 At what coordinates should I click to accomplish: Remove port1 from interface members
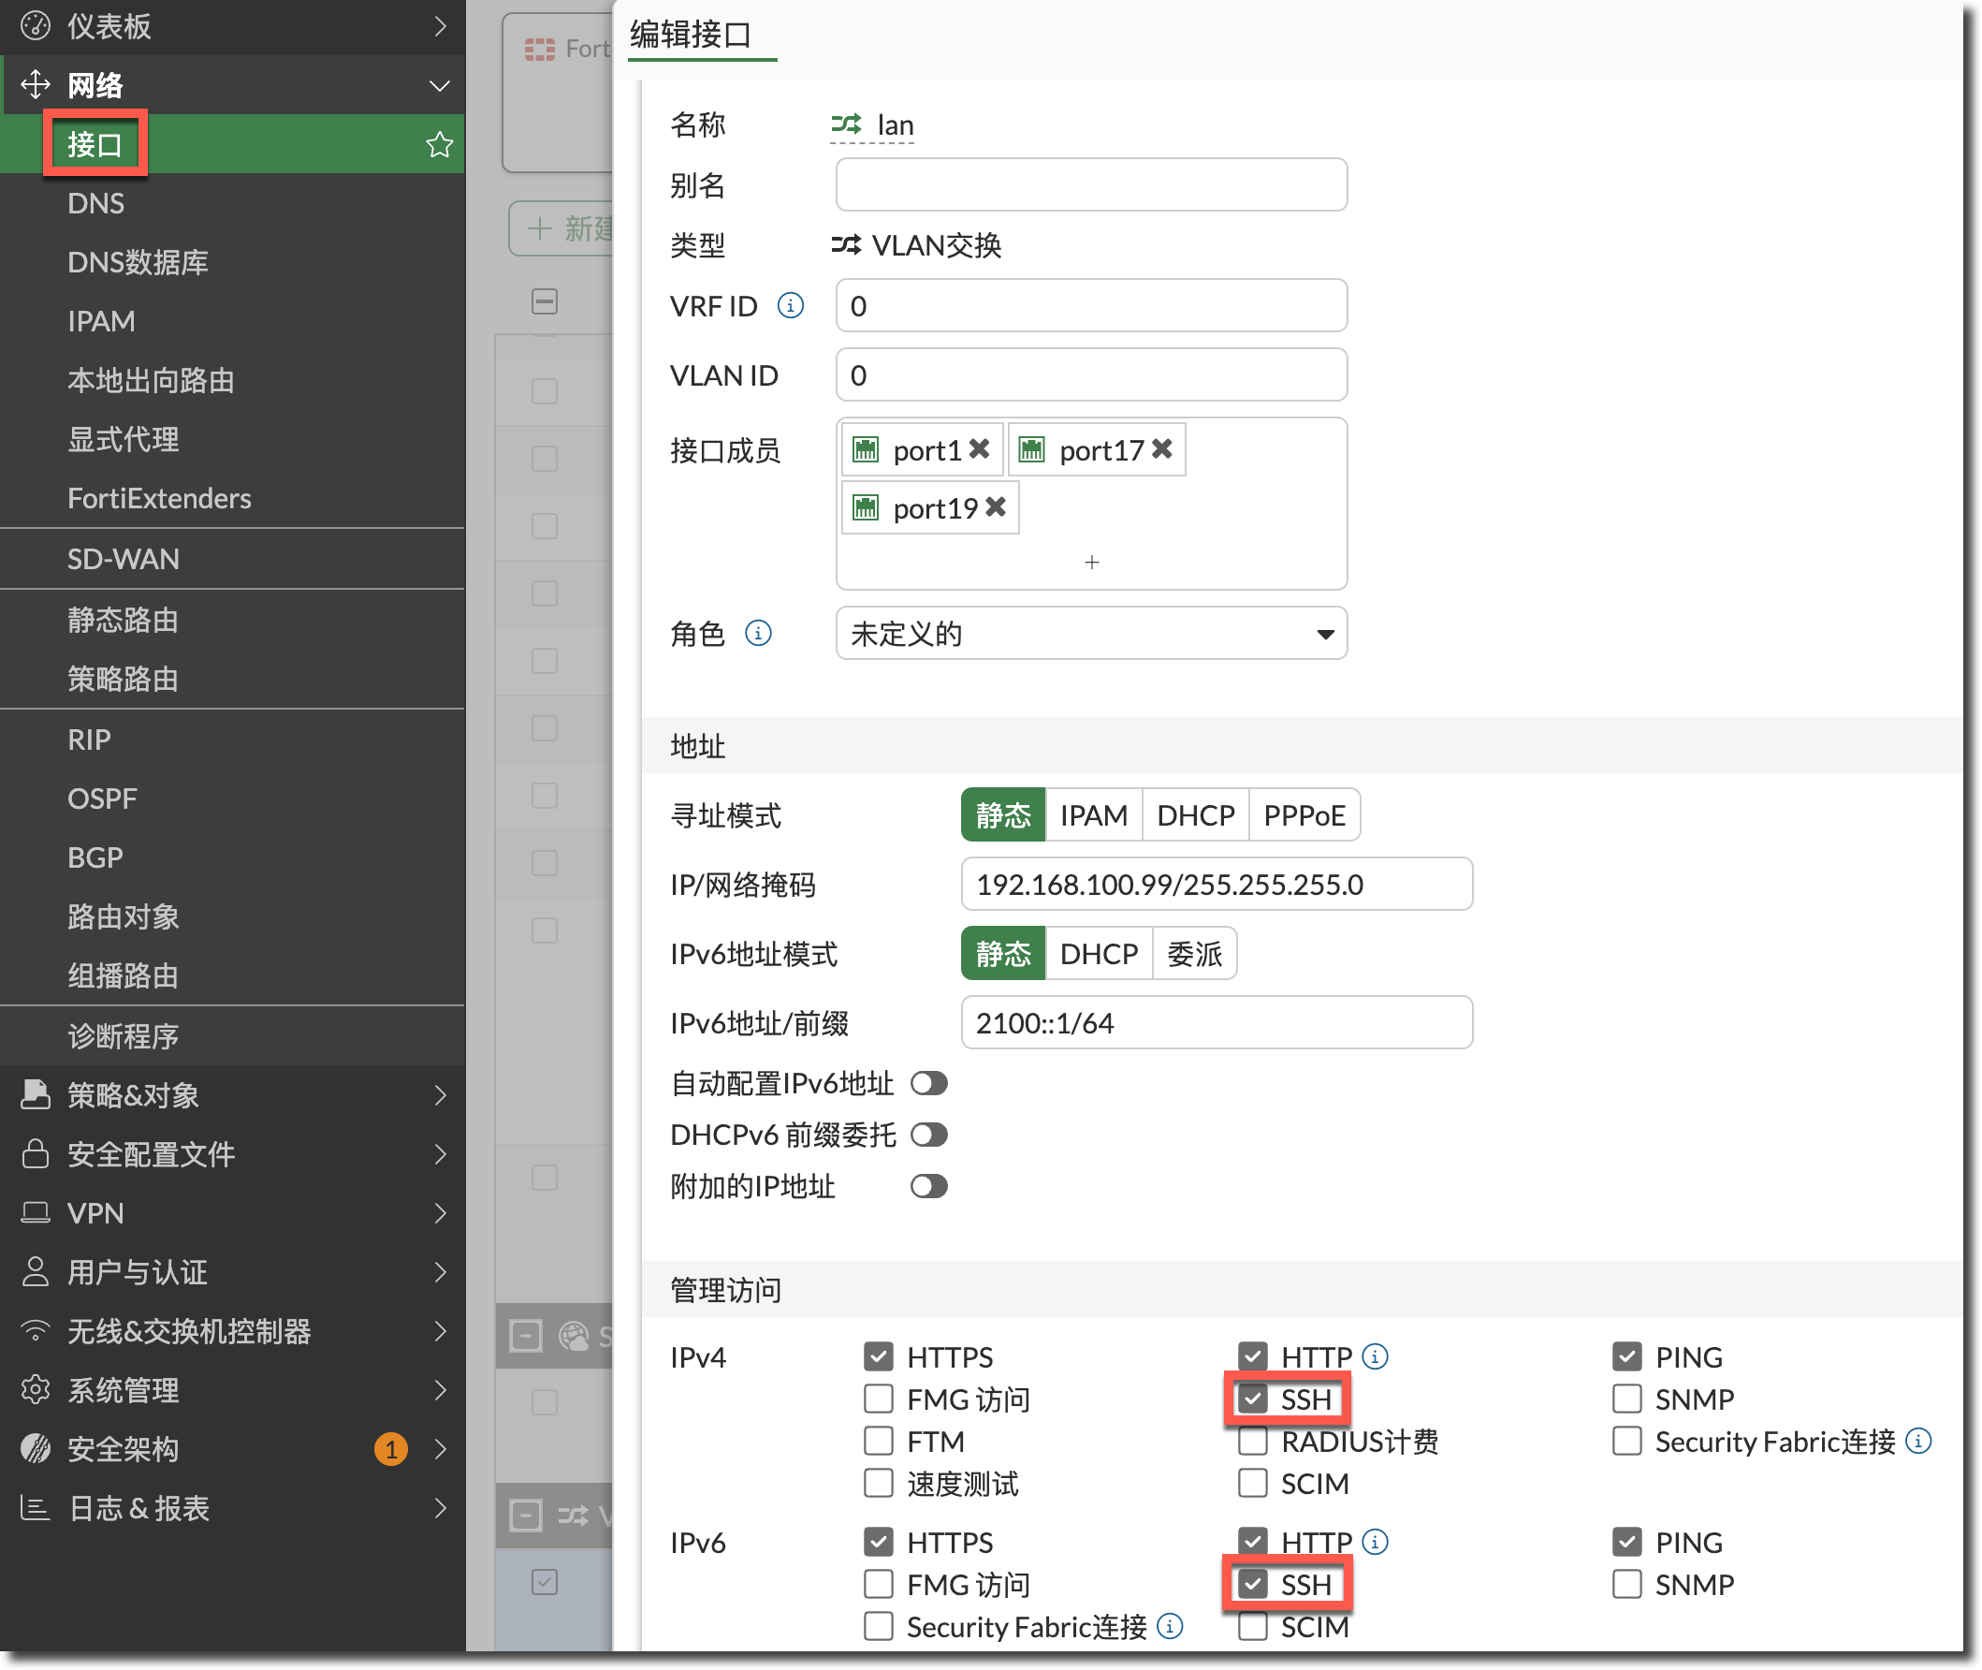(980, 448)
